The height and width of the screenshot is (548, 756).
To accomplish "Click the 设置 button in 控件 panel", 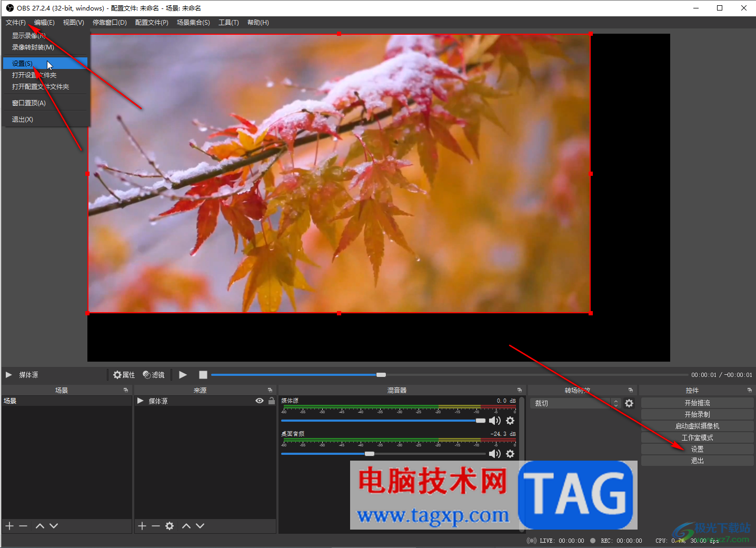I will [x=697, y=449].
